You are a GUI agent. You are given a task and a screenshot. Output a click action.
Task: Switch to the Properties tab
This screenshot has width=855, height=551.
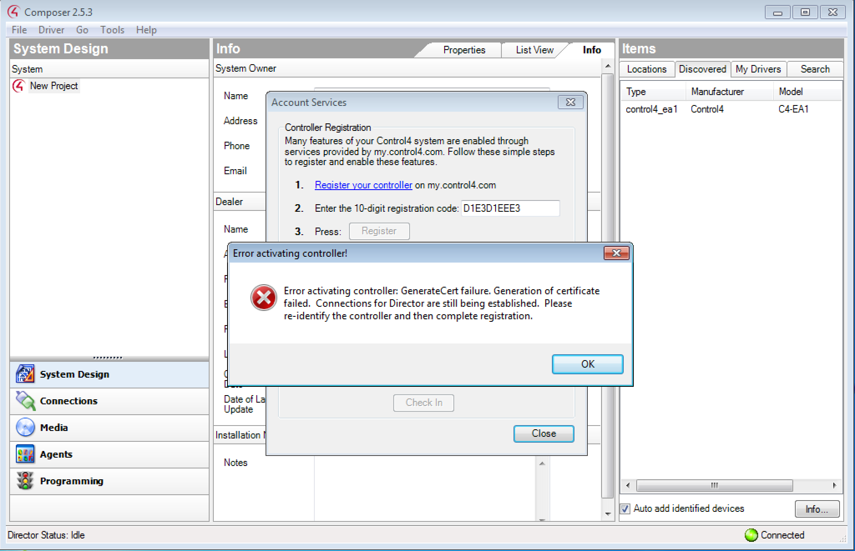tap(464, 50)
